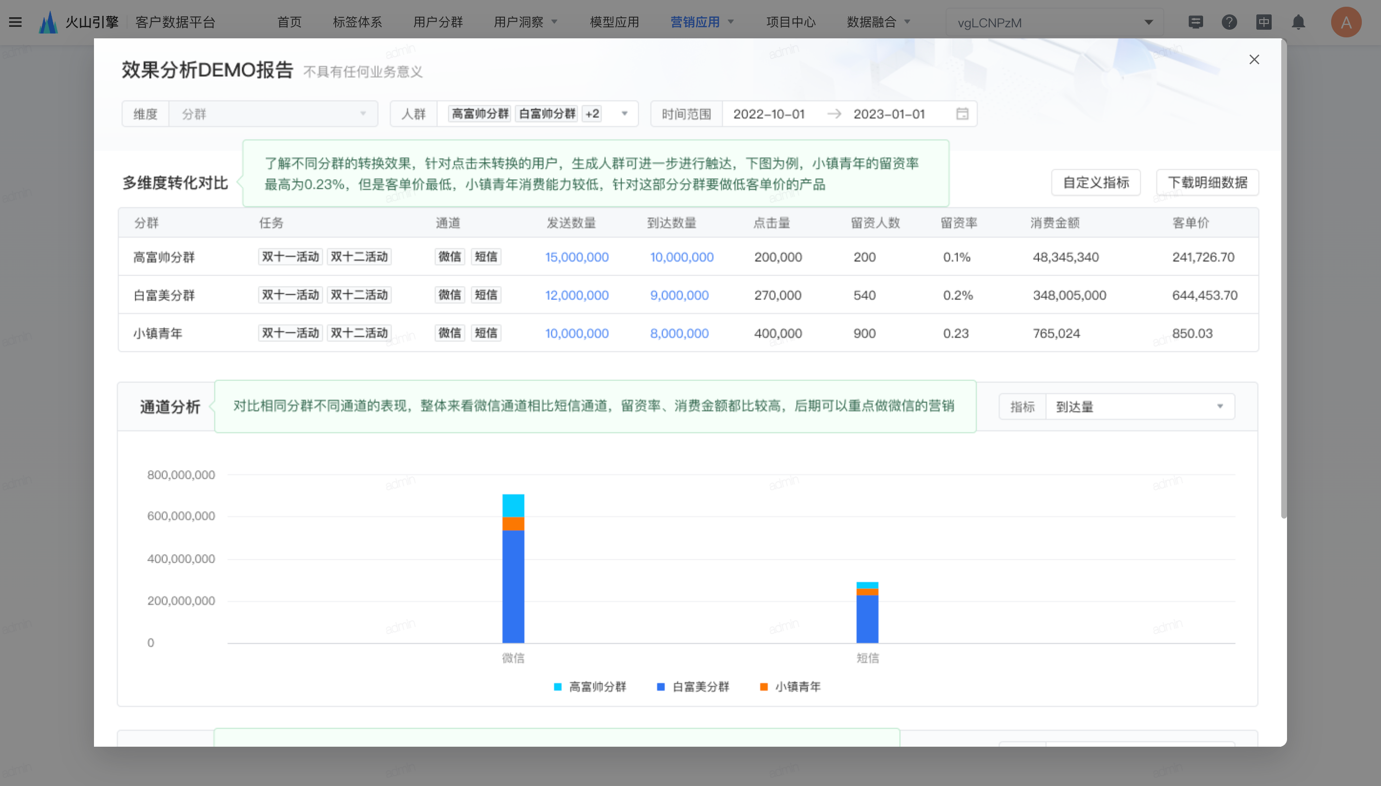
Task: Open 15,000,000 发送数量 link for 高富帅分群
Action: click(x=576, y=257)
